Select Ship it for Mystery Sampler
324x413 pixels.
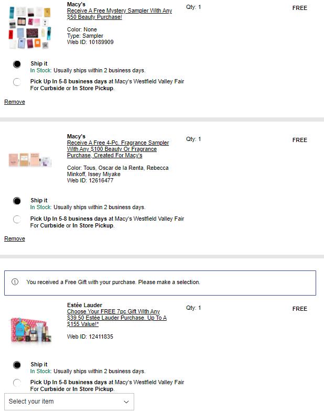pyautogui.click(x=17, y=64)
